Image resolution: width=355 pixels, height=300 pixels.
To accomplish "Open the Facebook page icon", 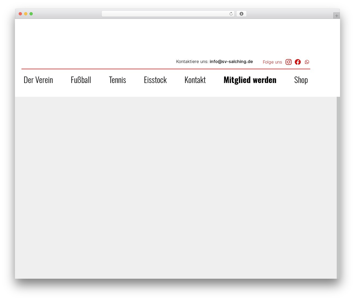I will (x=298, y=62).
